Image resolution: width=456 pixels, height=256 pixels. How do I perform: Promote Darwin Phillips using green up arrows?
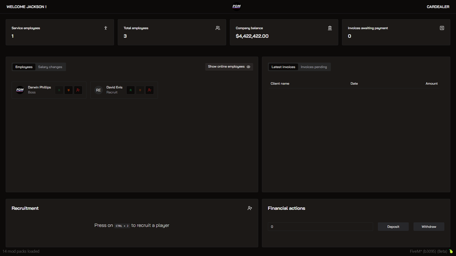pos(59,90)
